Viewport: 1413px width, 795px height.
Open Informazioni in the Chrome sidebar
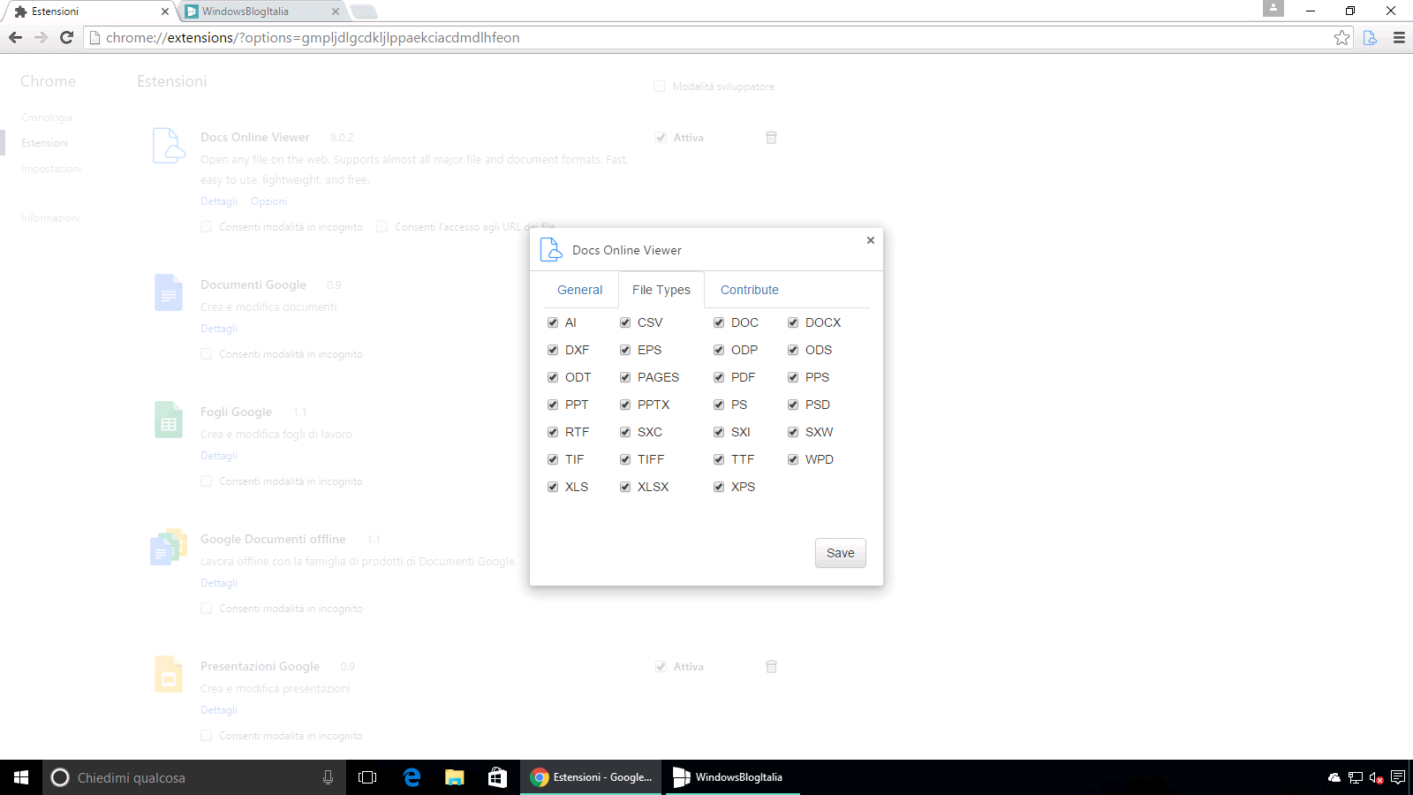point(50,218)
